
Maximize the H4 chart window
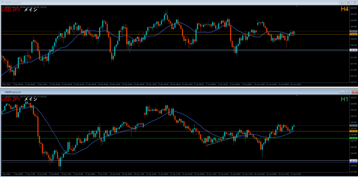[348, 2]
